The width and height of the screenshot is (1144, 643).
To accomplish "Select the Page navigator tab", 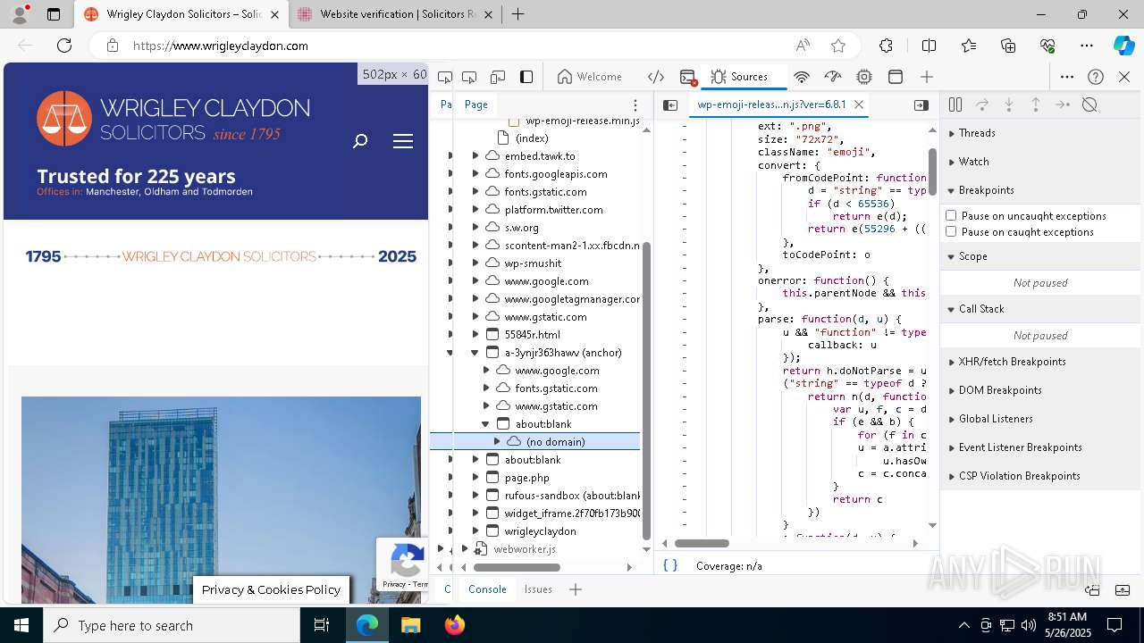I will (x=476, y=104).
